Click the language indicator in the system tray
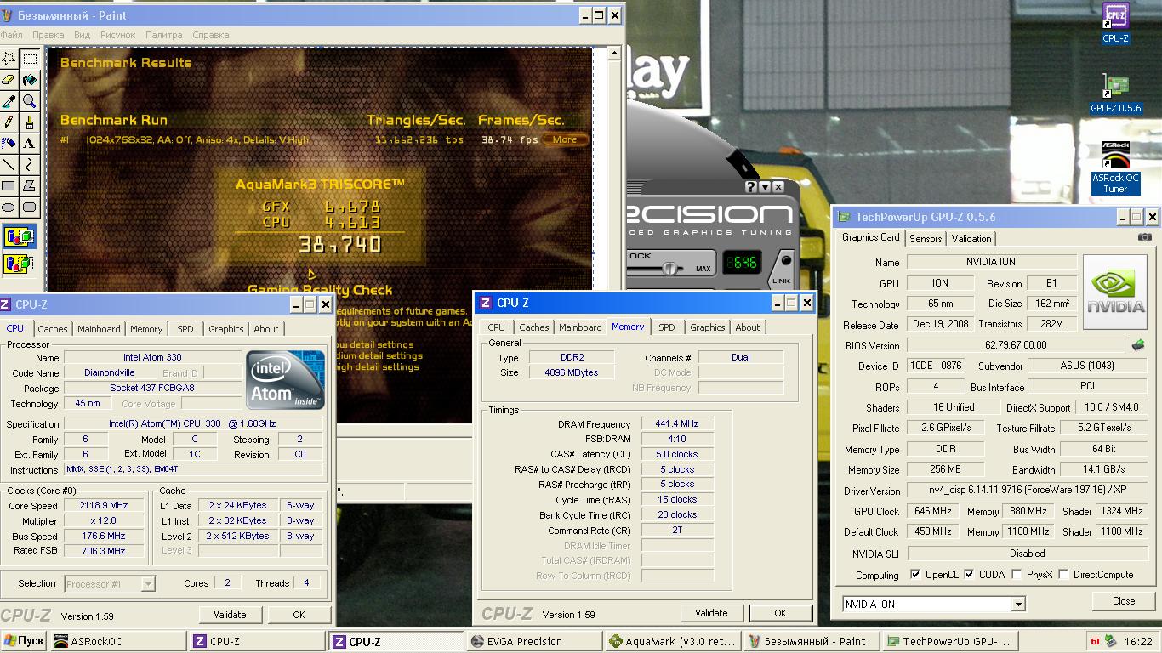Screen dimensions: 1162x653 [1095, 641]
